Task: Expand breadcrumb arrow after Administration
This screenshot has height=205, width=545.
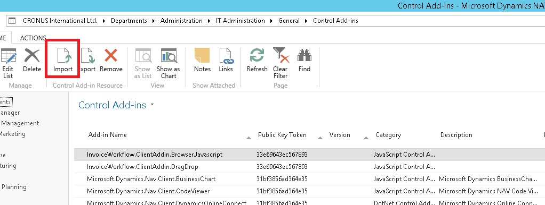Action: [x=209, y=21]
